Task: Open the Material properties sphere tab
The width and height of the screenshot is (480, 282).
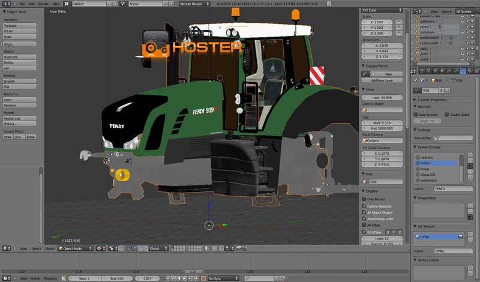Action: [469, 71]
